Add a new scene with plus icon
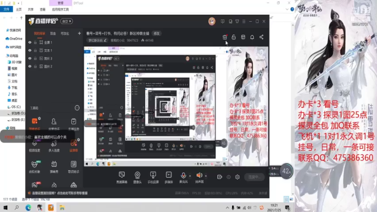 coord(79,33)
